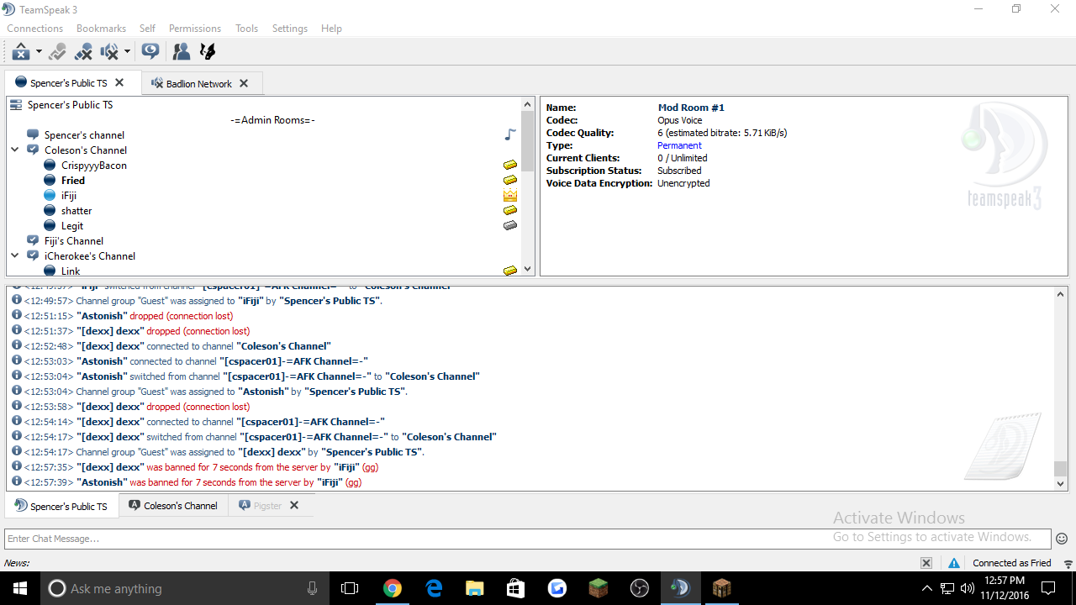Image resolution: width=1076 pixels, height=605 pixels.
Task: Click the connection signal status icon
Action: tap(1068, 563)
